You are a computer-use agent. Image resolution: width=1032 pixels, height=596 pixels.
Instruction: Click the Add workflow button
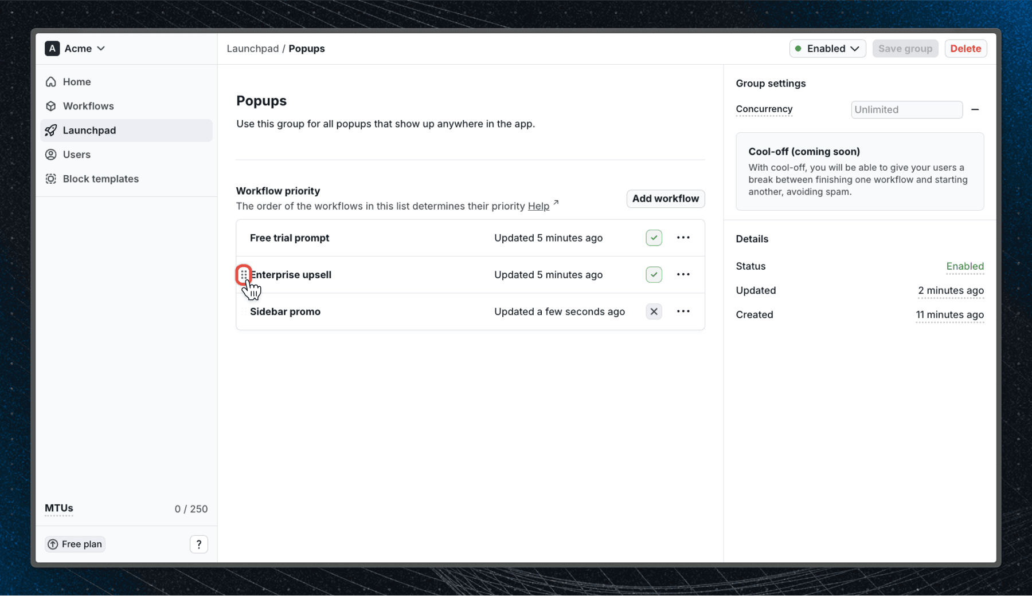[x=665, y=199]
